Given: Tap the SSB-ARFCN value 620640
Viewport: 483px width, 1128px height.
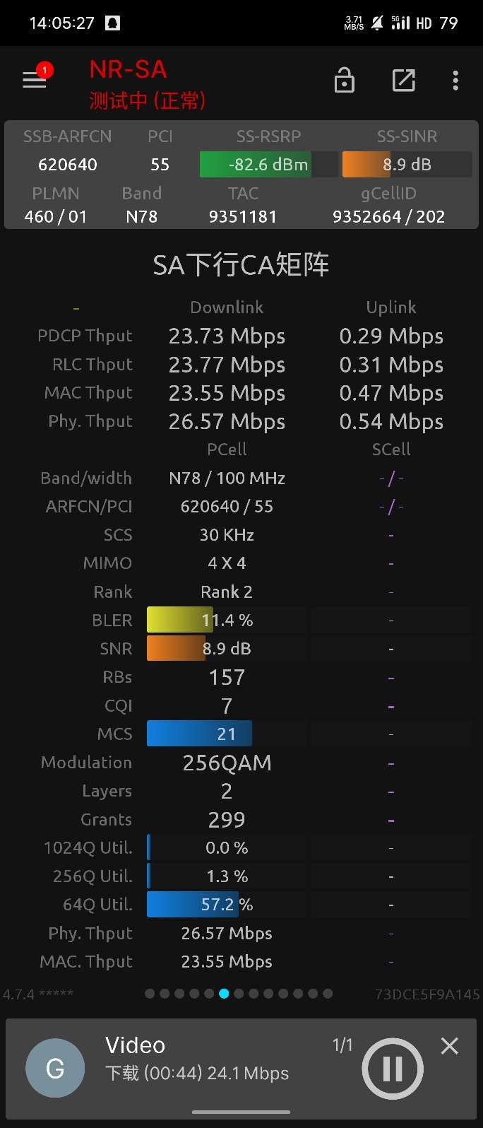Looking at the screenshot, I should 68,165.
